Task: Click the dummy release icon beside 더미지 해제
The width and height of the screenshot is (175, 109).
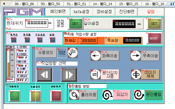Action: pos(136,75)
